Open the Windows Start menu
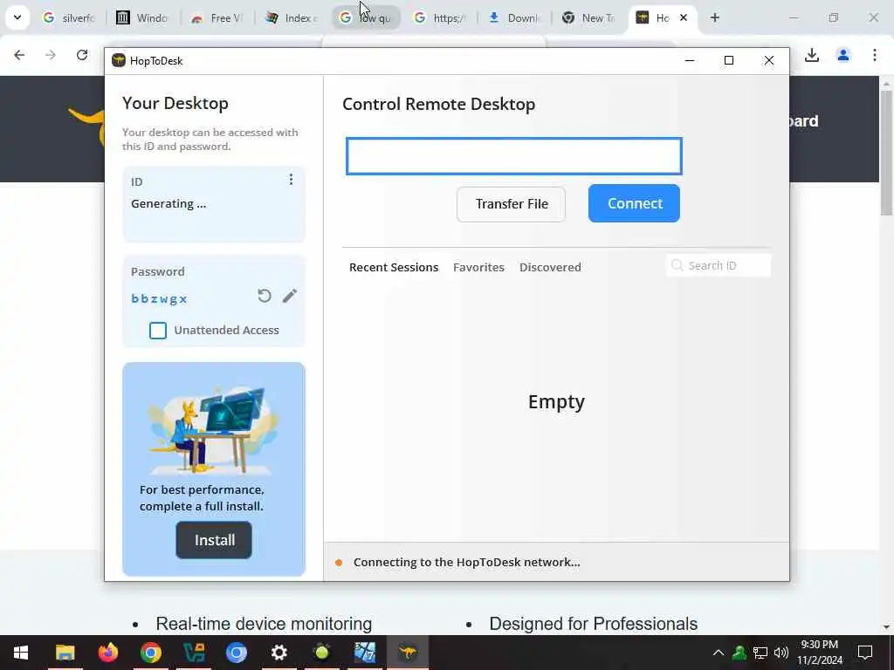This screenshot has height=670, width=894. coord(21,653)
